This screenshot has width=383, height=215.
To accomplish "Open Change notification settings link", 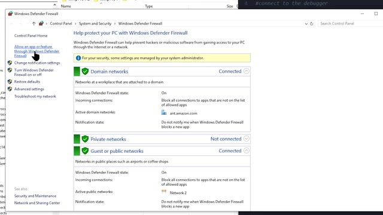I will coord(37,63).
